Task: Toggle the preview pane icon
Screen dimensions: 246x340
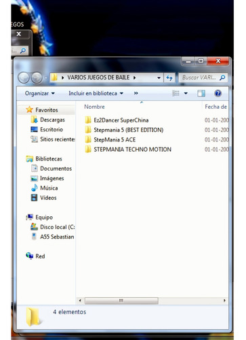Action: (x=201, y=93)
